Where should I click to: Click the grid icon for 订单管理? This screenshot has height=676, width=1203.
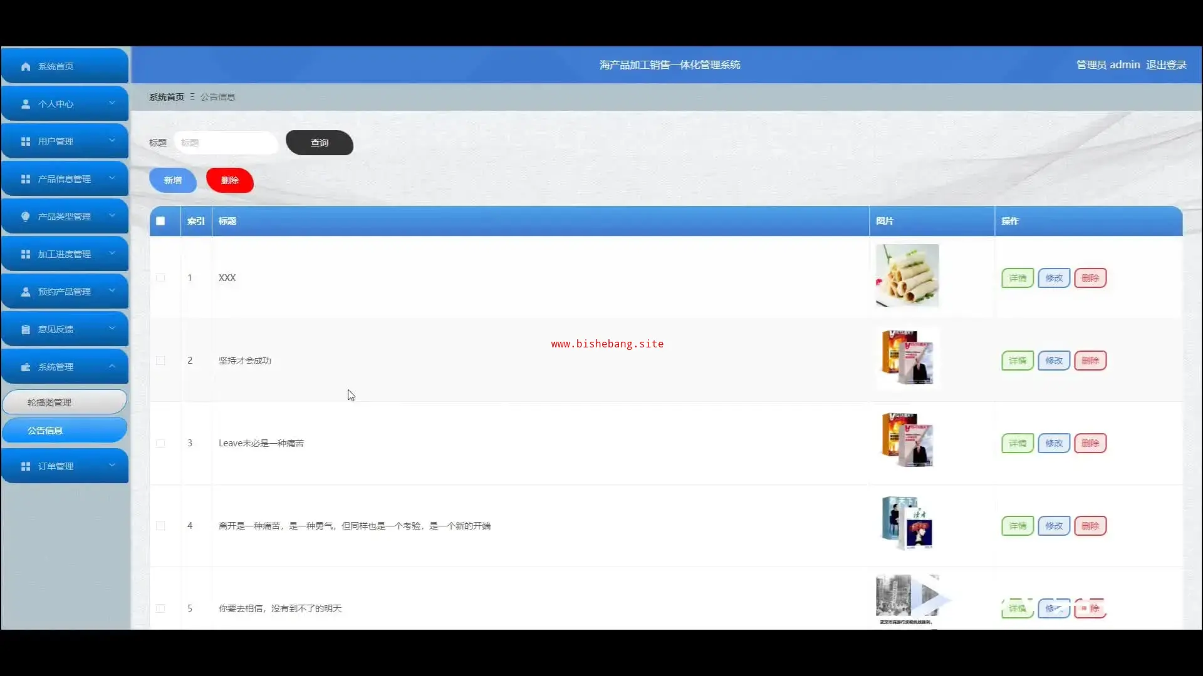click(26, 466)
